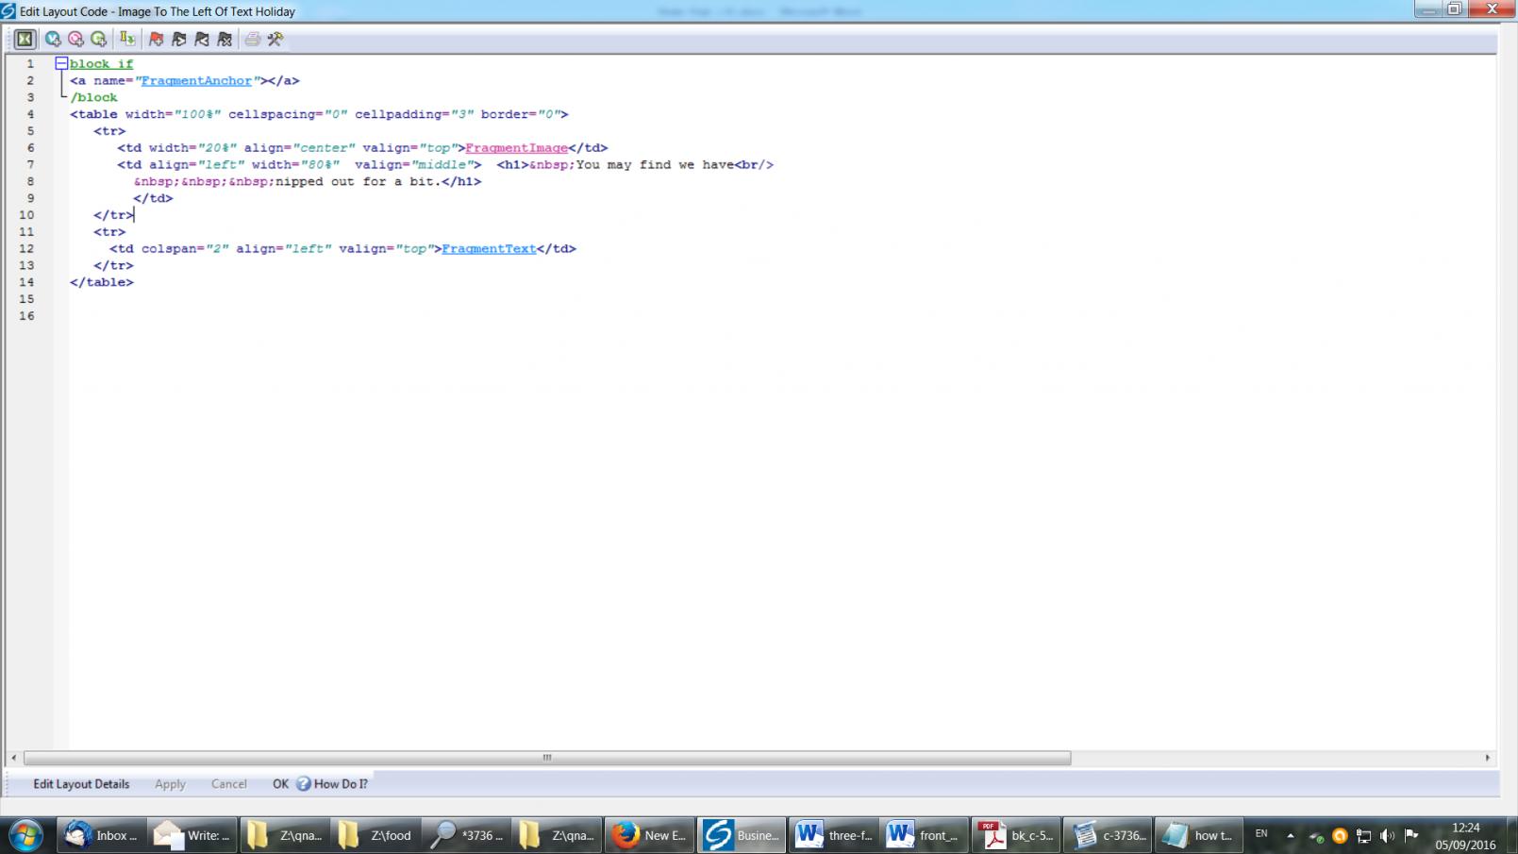Click the printer icon in toolbar
This screenshot has height=854, width=1518.
(x=252, y=39)
